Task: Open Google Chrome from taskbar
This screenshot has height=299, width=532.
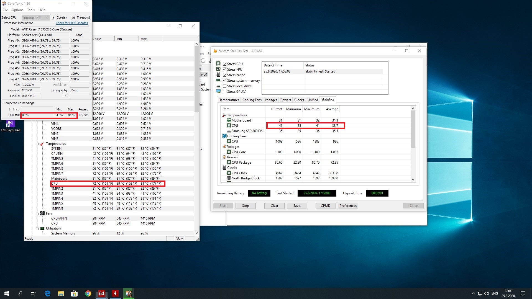Action: (x=88, y=293)
